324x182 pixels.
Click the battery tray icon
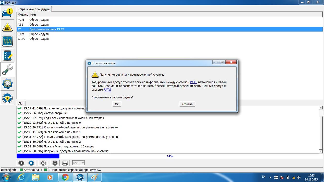pos(288,177)
